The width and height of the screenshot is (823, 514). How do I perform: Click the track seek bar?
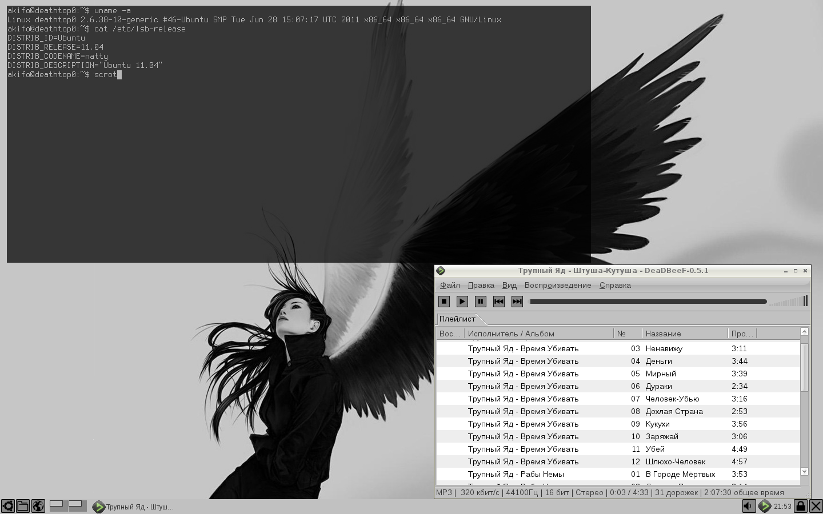point(648,302)
